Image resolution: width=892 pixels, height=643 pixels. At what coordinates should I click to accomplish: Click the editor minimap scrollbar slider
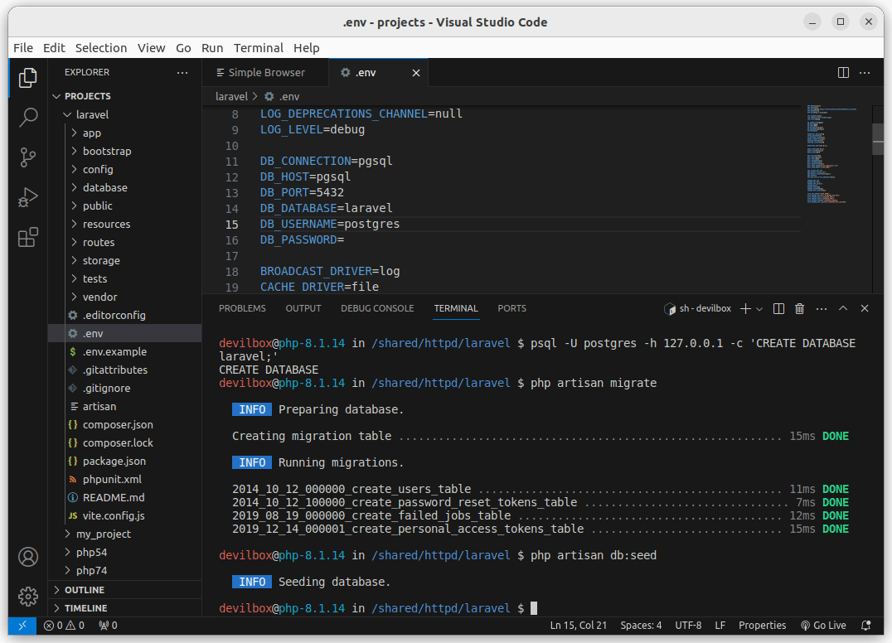point(877,138)
